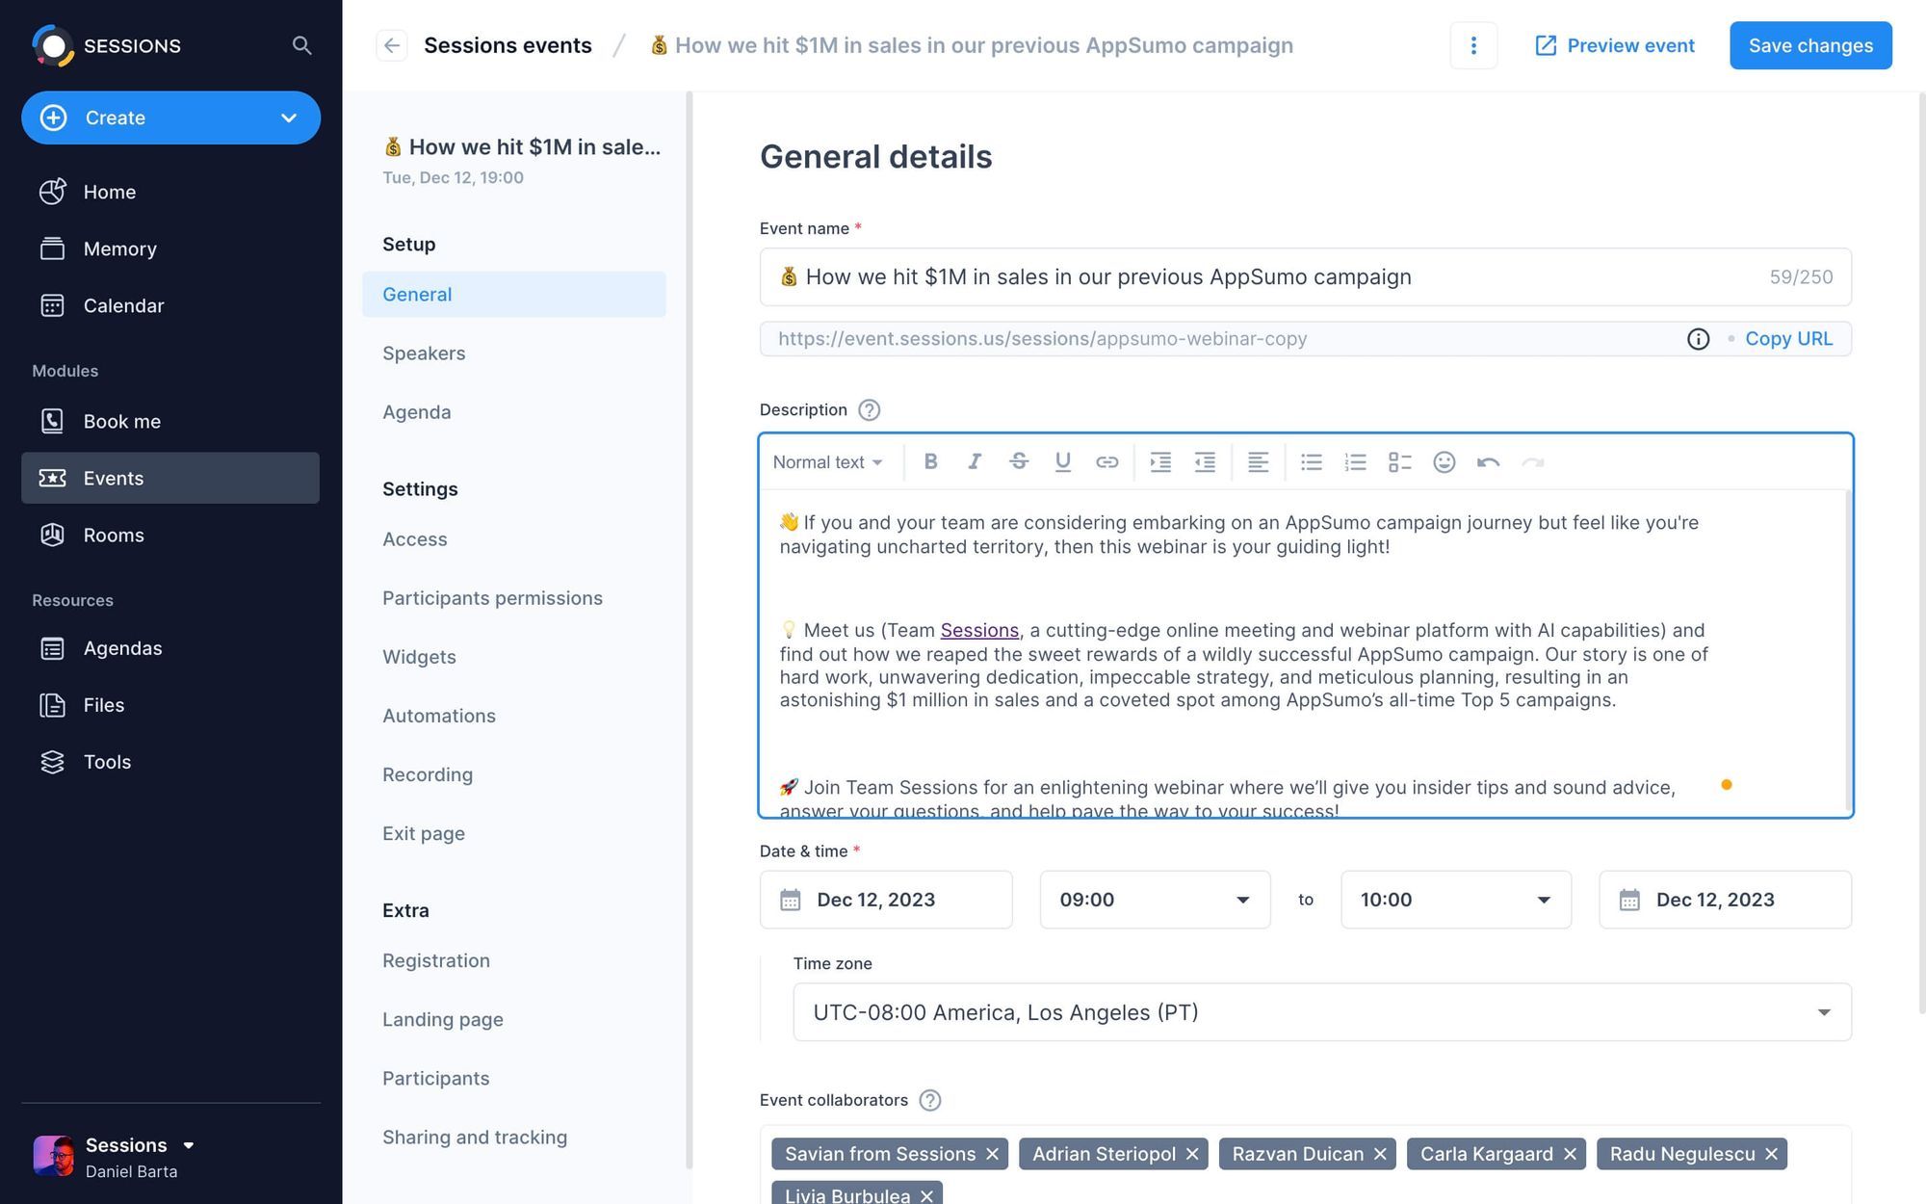Open emoji picker in editor
The height and width of the screenshot is (1204, 1926).
pyautogui.click(x=1444, y=461)
